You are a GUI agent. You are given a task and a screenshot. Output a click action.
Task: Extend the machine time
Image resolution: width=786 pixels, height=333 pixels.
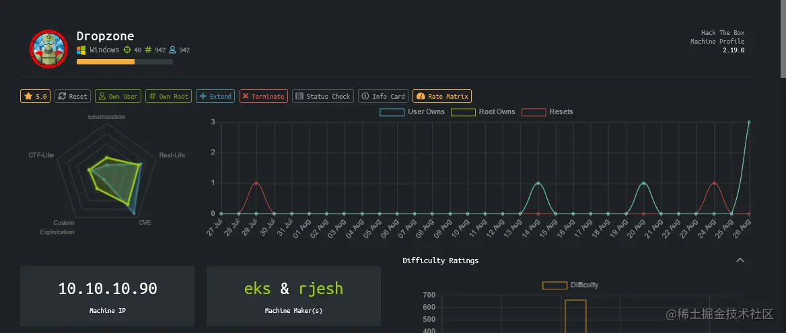(215, 96)
